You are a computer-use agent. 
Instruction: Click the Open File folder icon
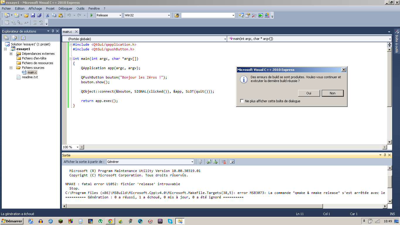tap(26, 15)
